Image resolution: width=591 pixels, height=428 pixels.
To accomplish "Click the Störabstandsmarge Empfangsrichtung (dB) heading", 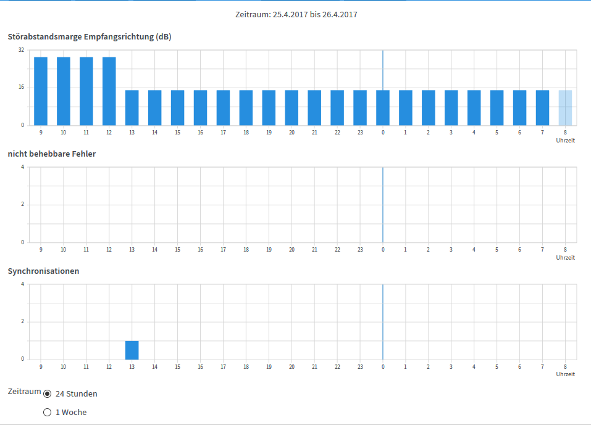I will click(x=90, y=37).
